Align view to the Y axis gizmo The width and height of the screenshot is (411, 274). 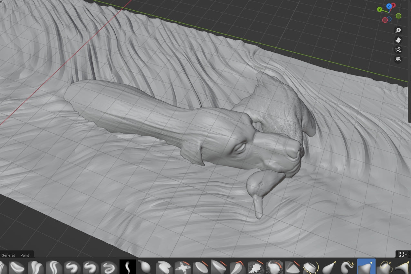click(379, 9)
